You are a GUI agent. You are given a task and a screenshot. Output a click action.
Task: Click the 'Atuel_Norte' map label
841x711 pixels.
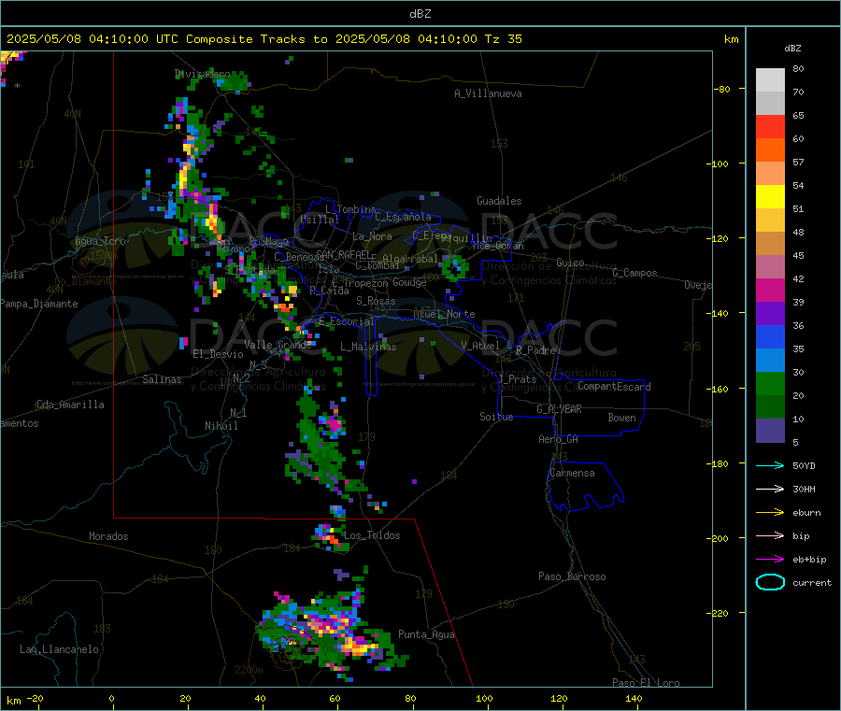(x=444, y=314)
